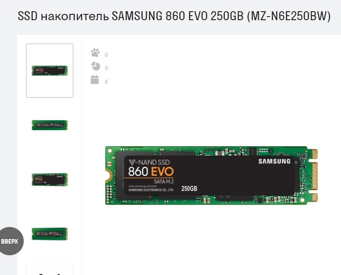Image resolution: width=341 pixels, height=275 pixels.
Task: Click the paw print icon
Action: pyautogui.click(x=95, y=52)
